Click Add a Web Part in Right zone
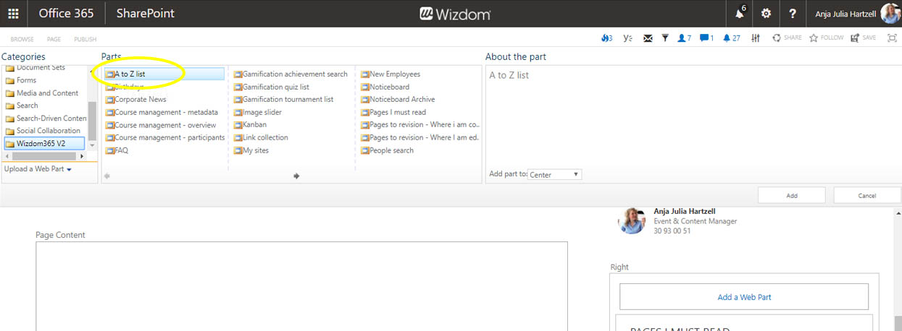Screen dimensions: 902x331 point(744,297)
